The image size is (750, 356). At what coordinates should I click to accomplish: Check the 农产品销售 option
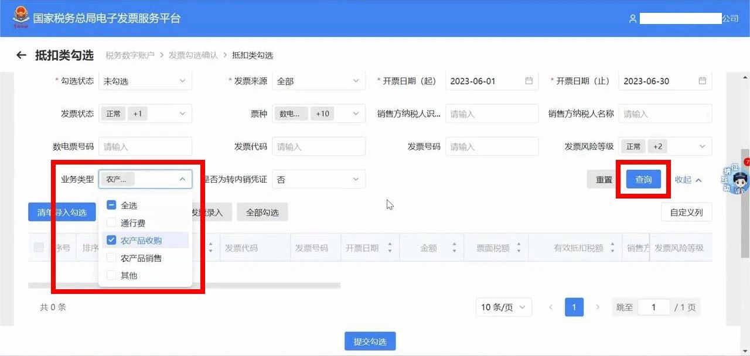coord(111,258)
